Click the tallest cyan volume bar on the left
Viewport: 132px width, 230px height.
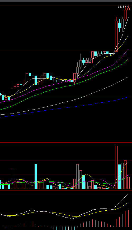(36, 176)
